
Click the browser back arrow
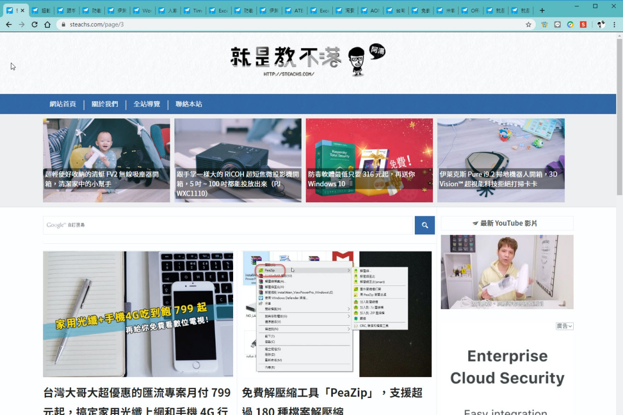pyautogui.click(x=9, y=24)
